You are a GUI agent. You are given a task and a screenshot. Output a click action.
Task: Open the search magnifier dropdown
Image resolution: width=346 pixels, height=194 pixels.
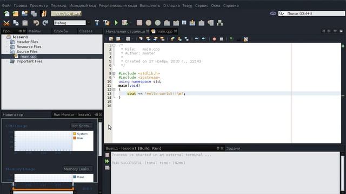tap(282, 13)
